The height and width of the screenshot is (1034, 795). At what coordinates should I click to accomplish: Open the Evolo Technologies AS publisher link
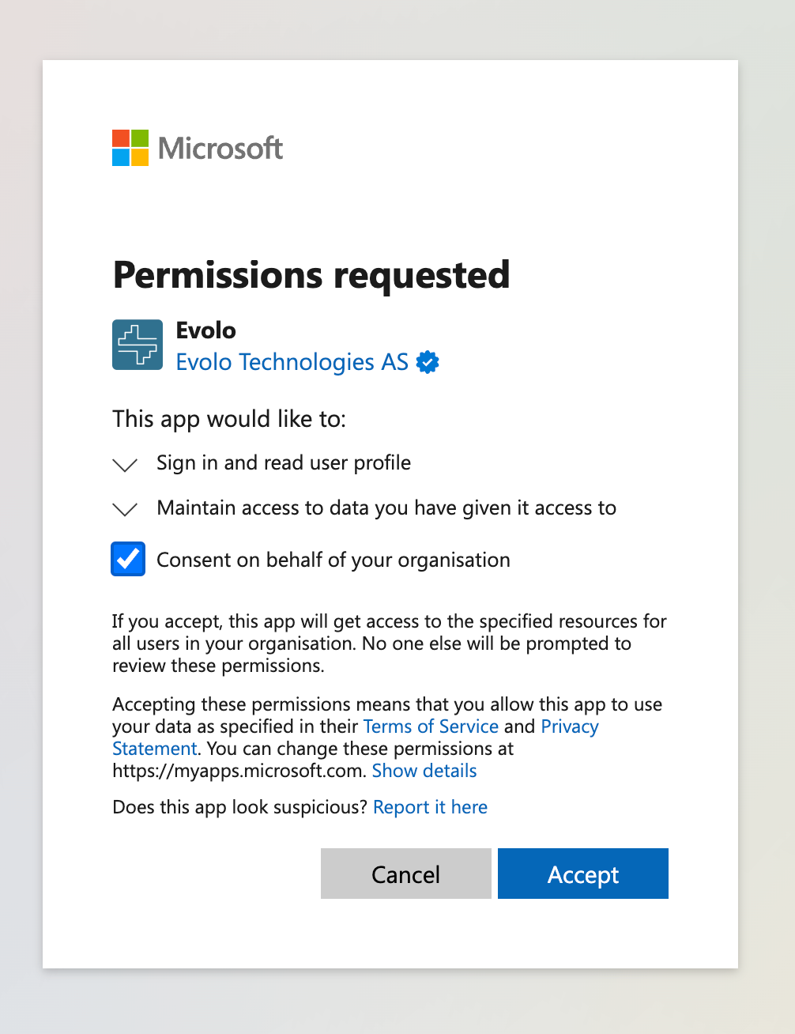coord(292,362)
